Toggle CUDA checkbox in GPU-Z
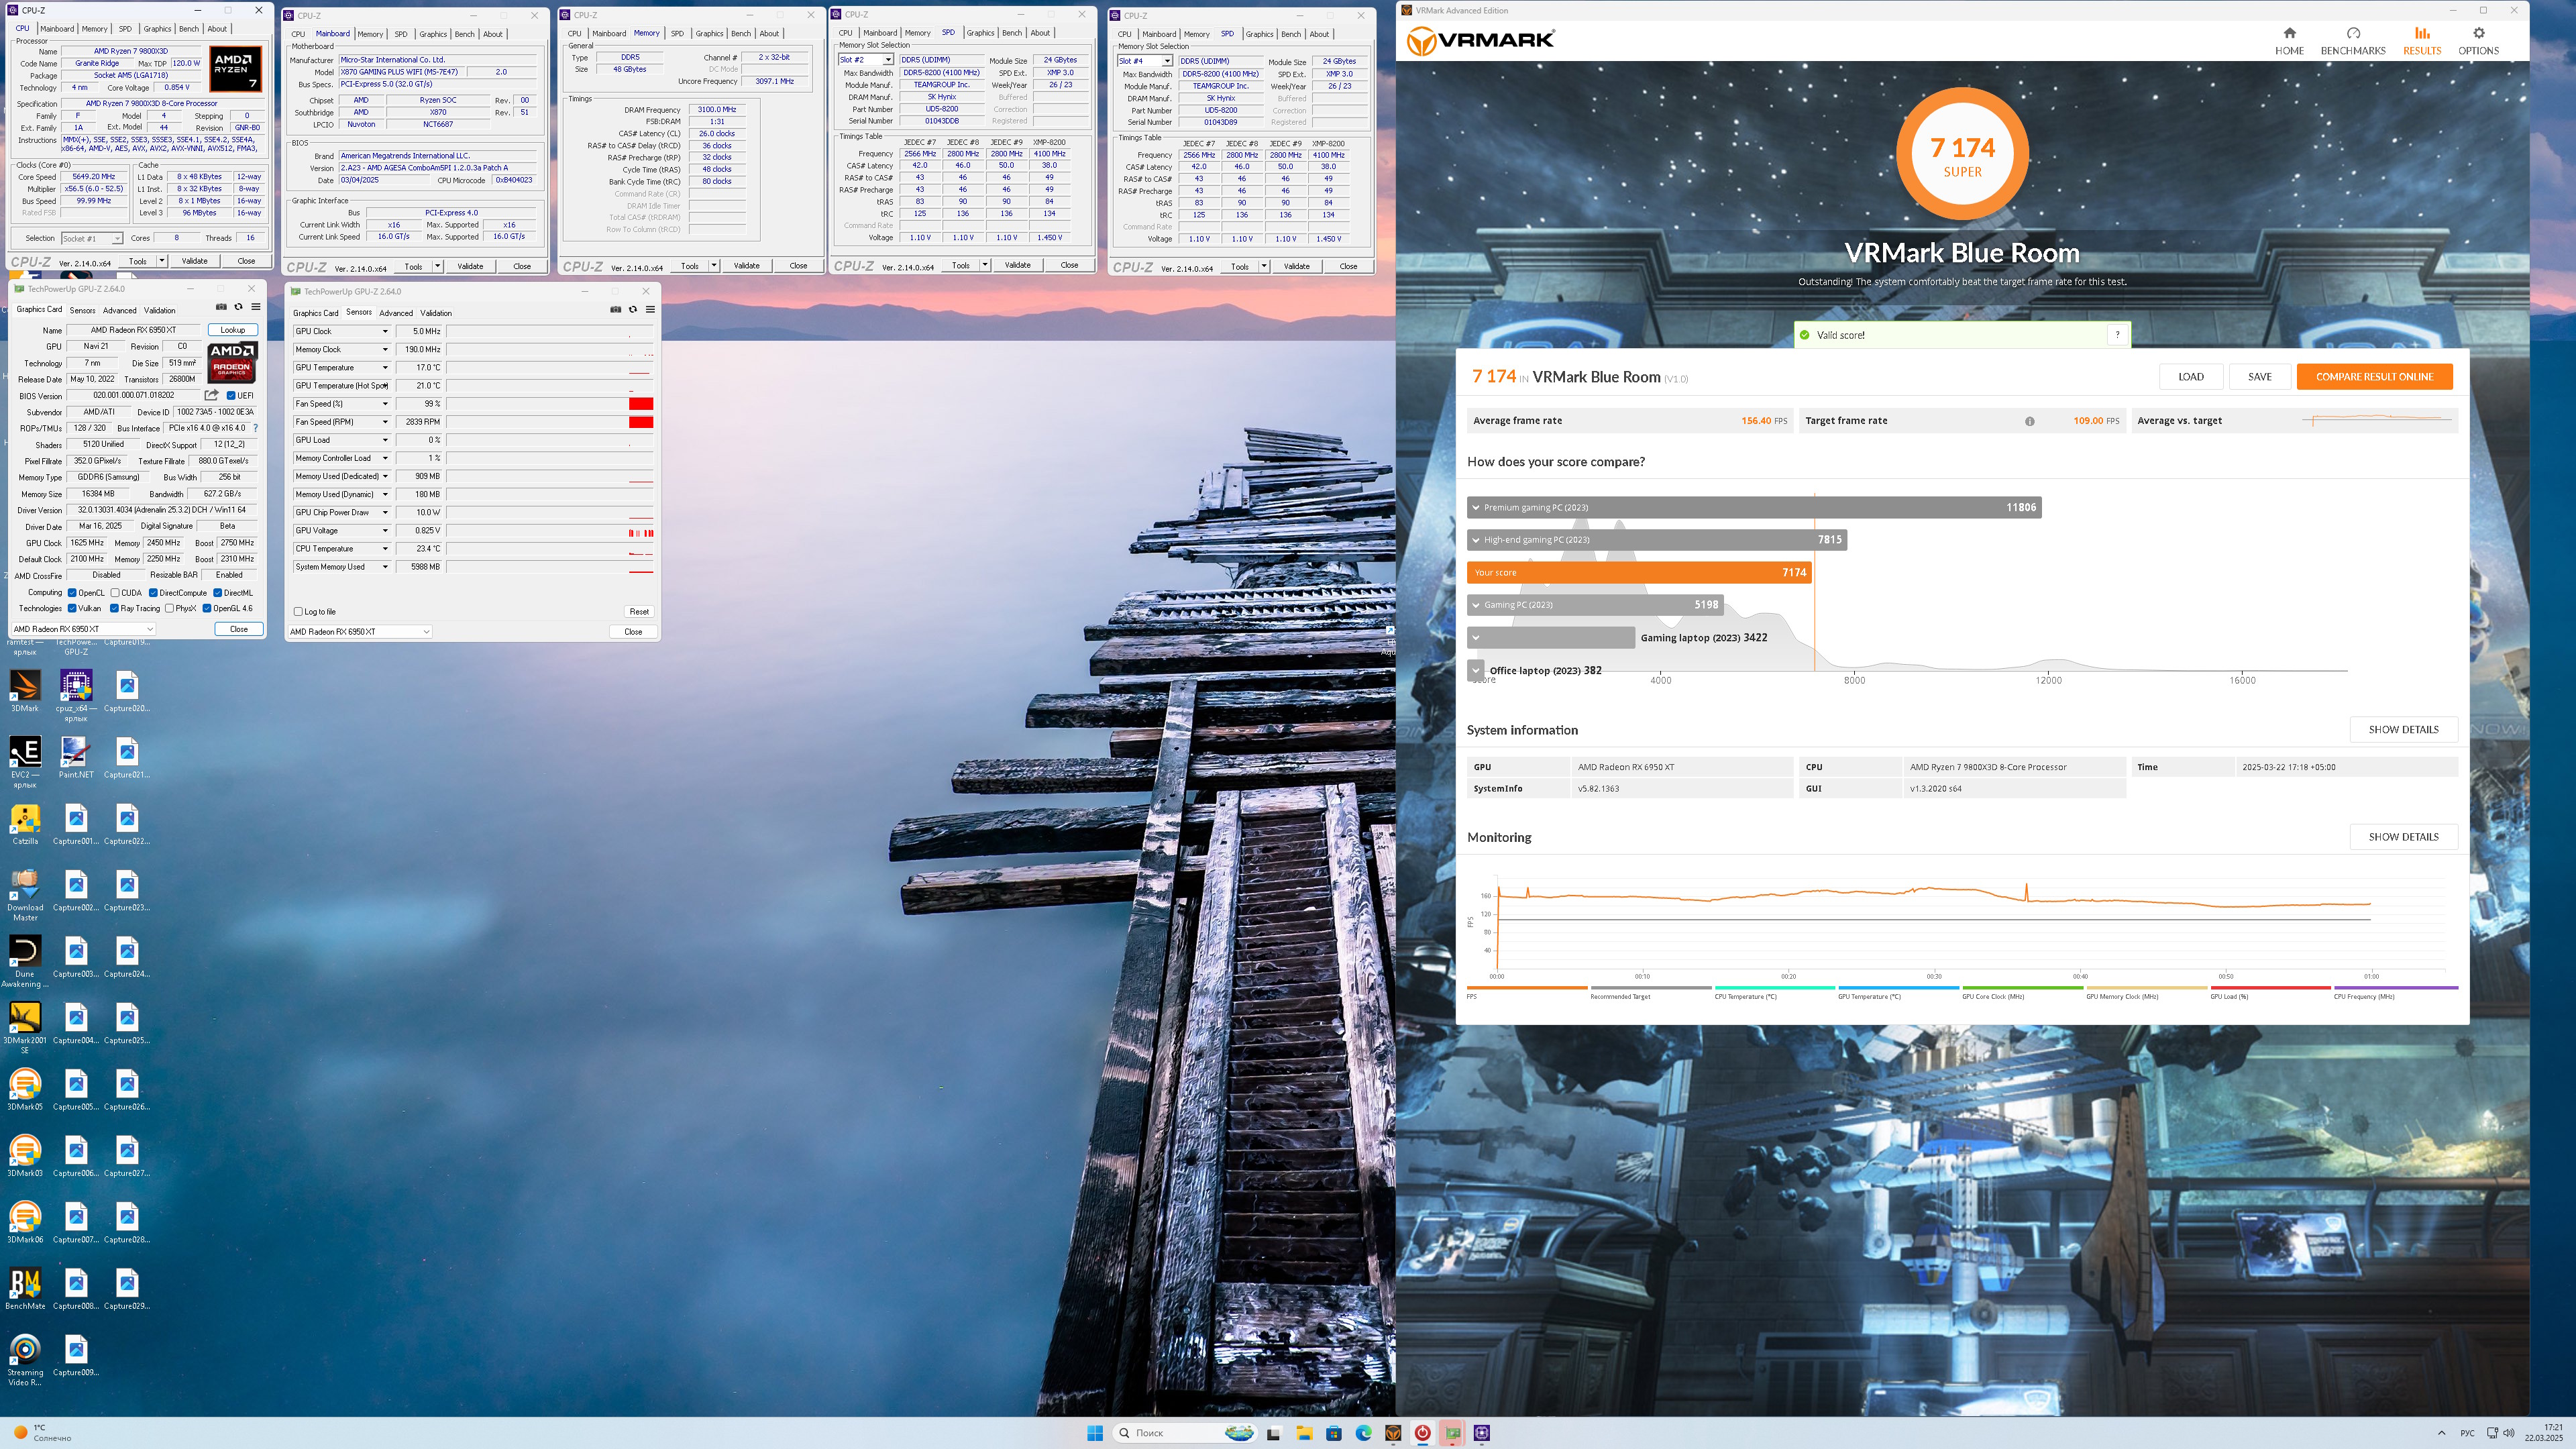Screen dimensions: 2576x1449 (115, 593)
